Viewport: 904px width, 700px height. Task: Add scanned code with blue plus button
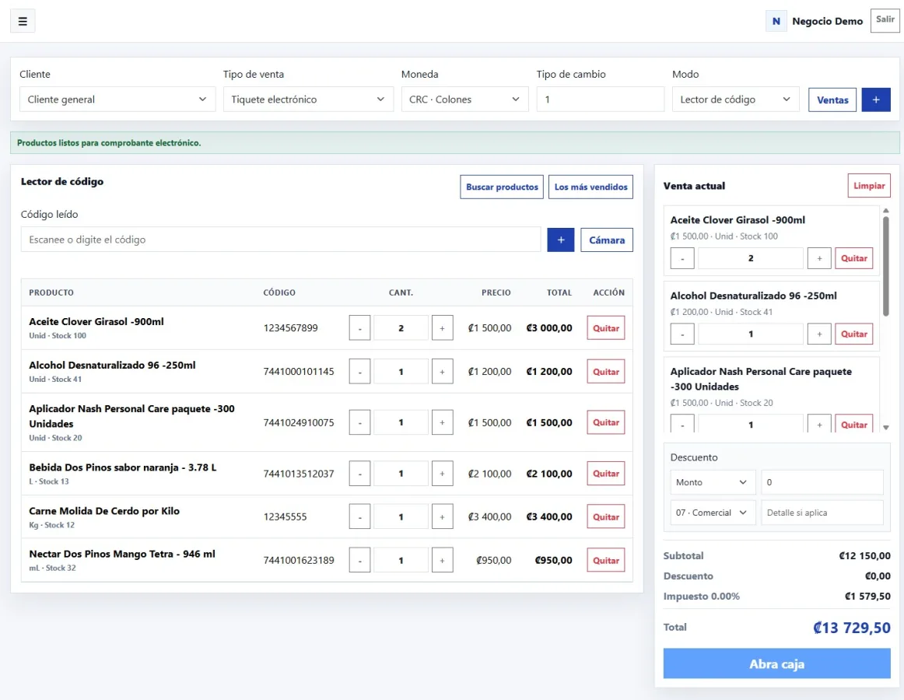(x=560, y=240)
